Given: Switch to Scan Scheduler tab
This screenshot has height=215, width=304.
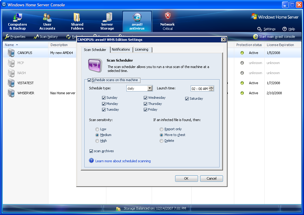Looking at the screenshot, I should coord(95,50).
